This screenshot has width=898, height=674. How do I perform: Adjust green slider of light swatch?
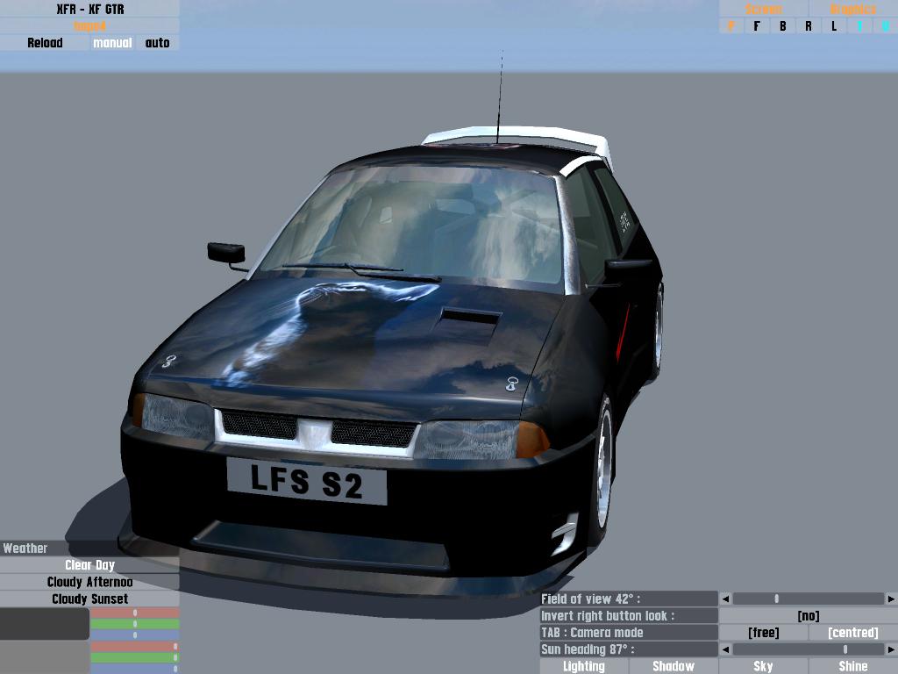point(135,657)
